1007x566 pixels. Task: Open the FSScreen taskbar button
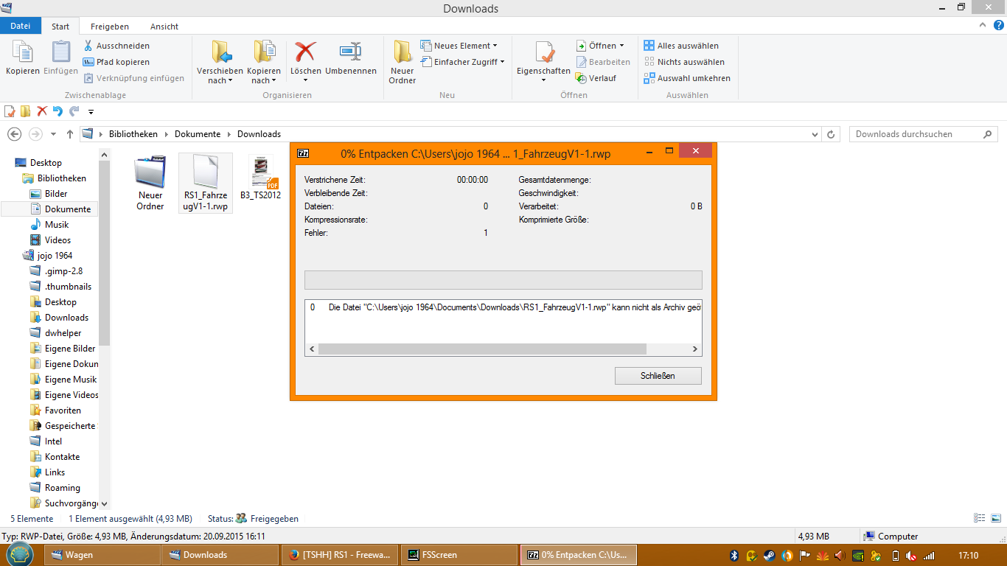point(459,555)
